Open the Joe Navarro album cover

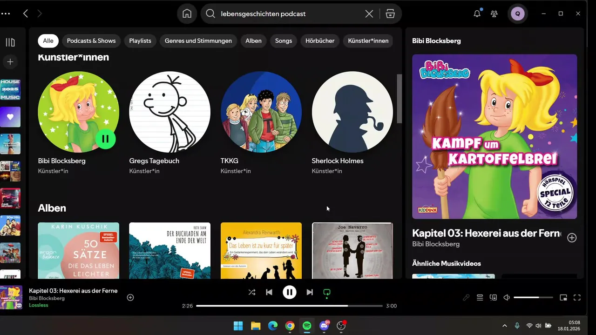pyautogui.click(x=352, y=250)
